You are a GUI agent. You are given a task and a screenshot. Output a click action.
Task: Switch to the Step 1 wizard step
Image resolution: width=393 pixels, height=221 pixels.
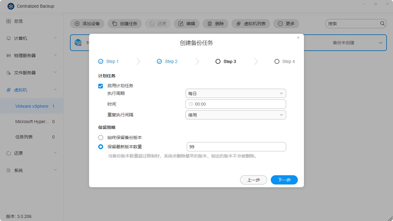(108, 61)
